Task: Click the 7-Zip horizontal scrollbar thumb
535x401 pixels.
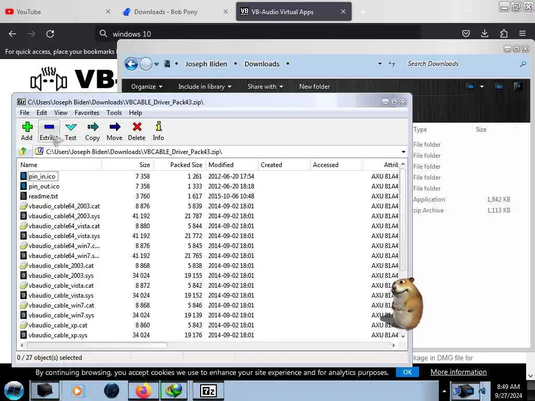Action: coord(97,345)
